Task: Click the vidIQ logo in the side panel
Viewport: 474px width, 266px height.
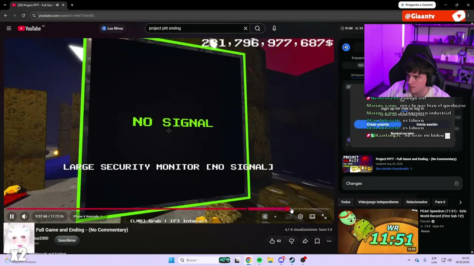Action: [x=346, y=47]
